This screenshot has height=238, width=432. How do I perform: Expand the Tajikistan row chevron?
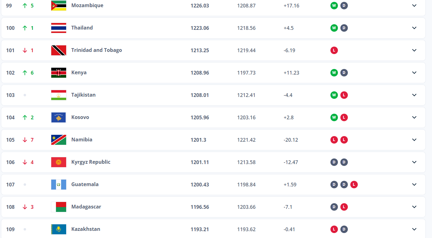tap(414, 95)
